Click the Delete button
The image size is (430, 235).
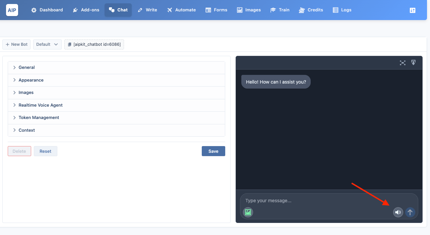[x=19, y=151]
